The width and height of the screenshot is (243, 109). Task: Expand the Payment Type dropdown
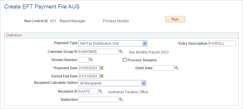pyautogui.click(x=144, y=44)
